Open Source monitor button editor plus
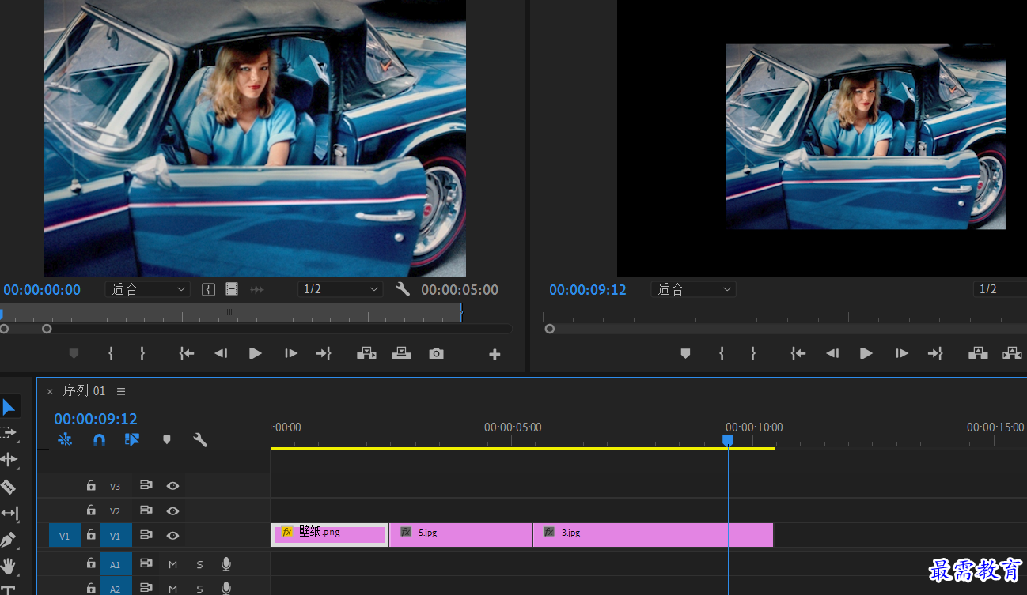The width and height of the screenshot is (1027, 595). 495,354
